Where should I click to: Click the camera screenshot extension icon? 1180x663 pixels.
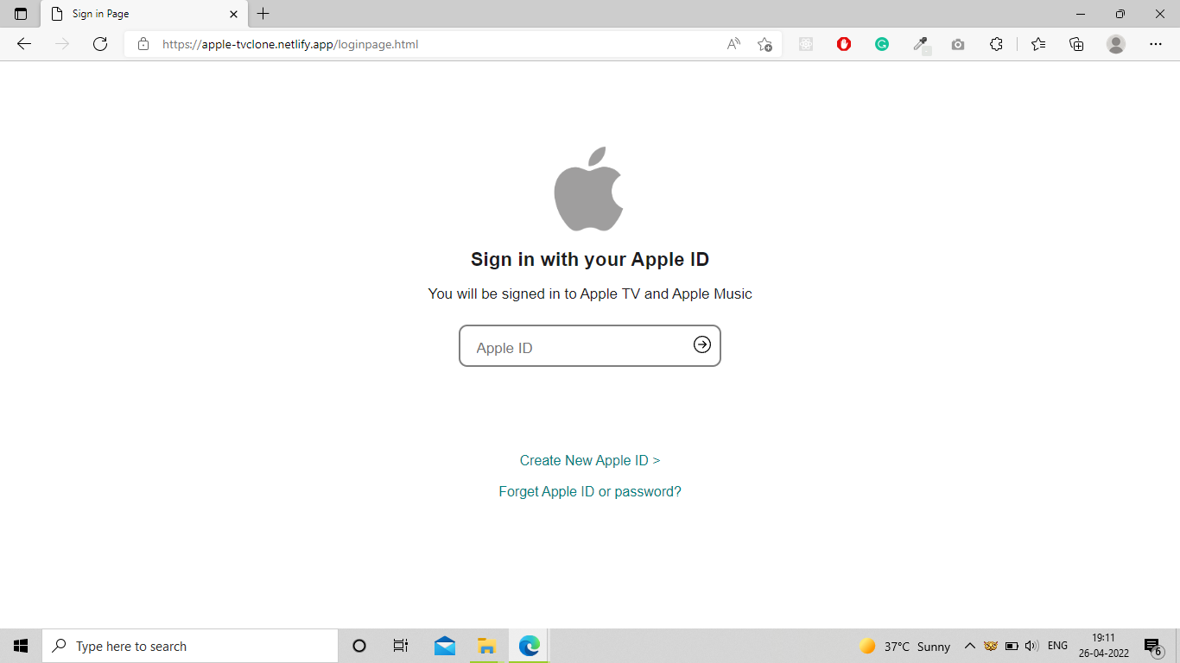[958, 44]
